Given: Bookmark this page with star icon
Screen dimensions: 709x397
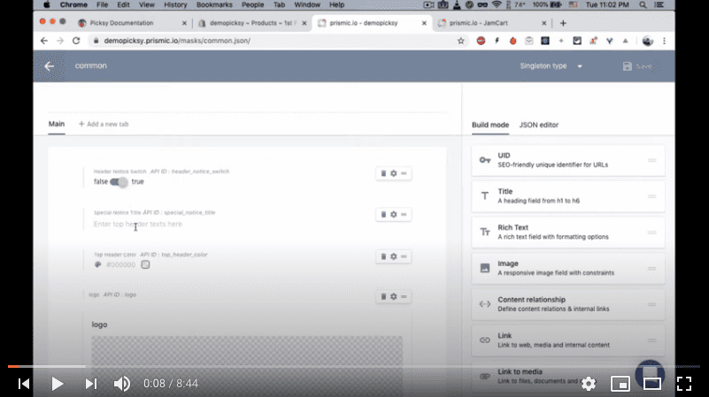Looking at the screenshot, I should [x=461, y=41].
